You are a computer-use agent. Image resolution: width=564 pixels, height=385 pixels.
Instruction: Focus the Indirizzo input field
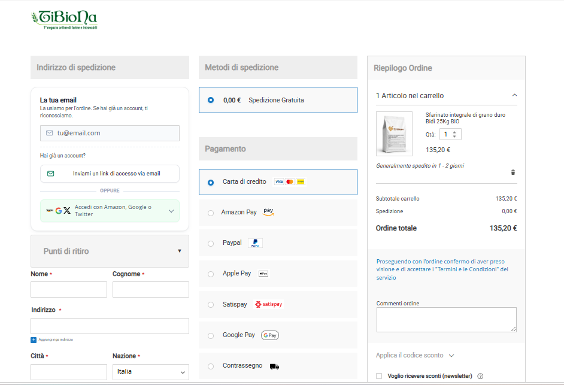coord(110,326)
